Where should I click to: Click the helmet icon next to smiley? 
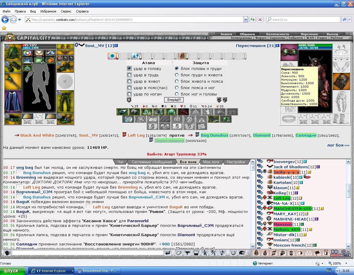242,253
